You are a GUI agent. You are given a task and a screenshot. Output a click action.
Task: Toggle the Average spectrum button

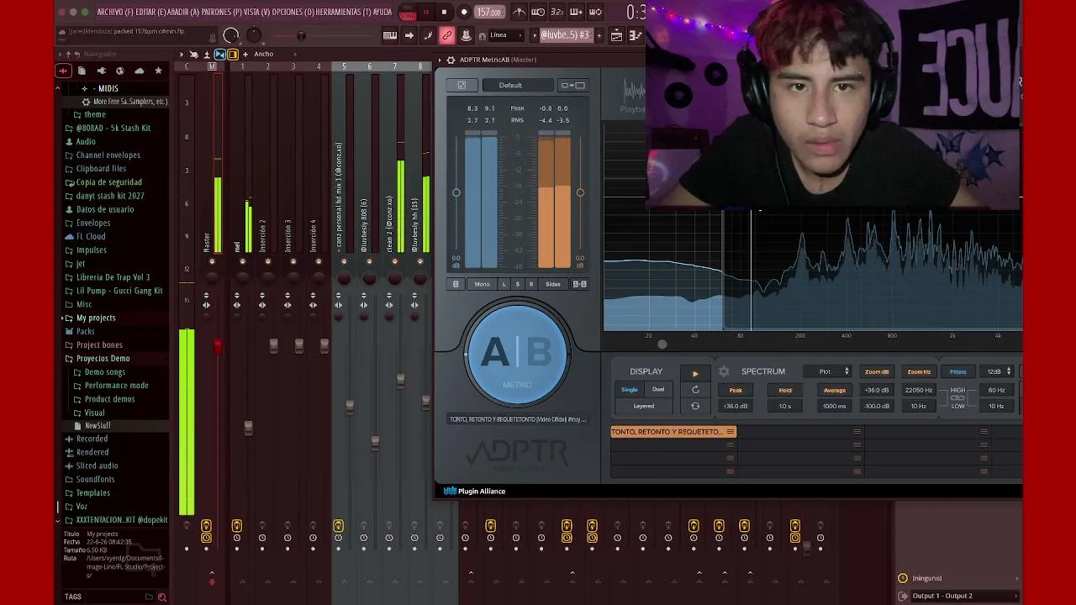click(x=835, y=390)
